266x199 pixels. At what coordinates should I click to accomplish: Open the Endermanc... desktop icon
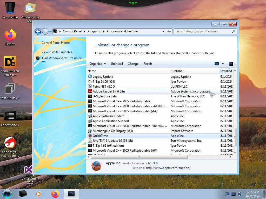pos(10,119)
